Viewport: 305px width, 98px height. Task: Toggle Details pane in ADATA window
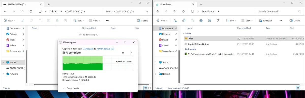(142, 21)
